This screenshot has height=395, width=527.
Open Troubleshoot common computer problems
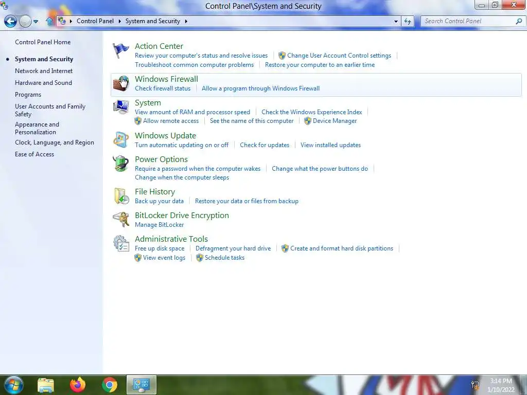[x=194, y=64]
